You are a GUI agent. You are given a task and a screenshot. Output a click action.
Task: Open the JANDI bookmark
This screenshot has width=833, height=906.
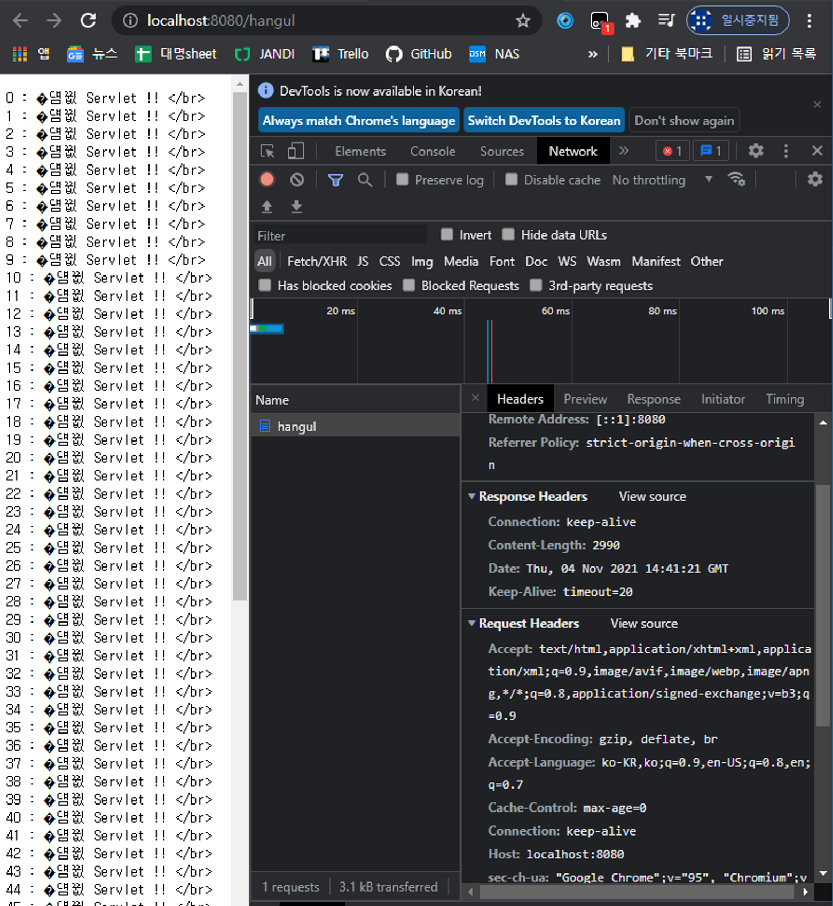(265, 54)
